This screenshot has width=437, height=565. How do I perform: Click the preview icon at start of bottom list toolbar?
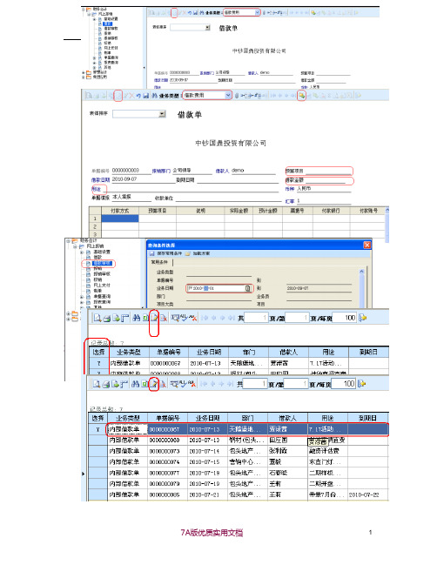pyautogui.click(x=97, y=384)
